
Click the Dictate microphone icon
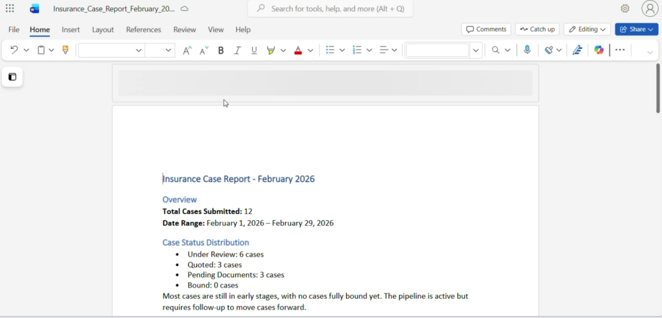[x=528, y=50]
